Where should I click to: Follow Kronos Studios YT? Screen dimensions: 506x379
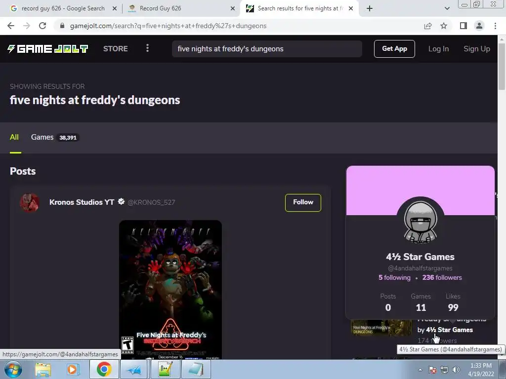pyautogui.click(x=303, y=202)
